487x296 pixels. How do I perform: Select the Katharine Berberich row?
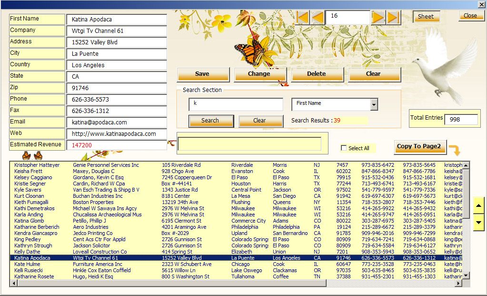[x=236, y=227]
